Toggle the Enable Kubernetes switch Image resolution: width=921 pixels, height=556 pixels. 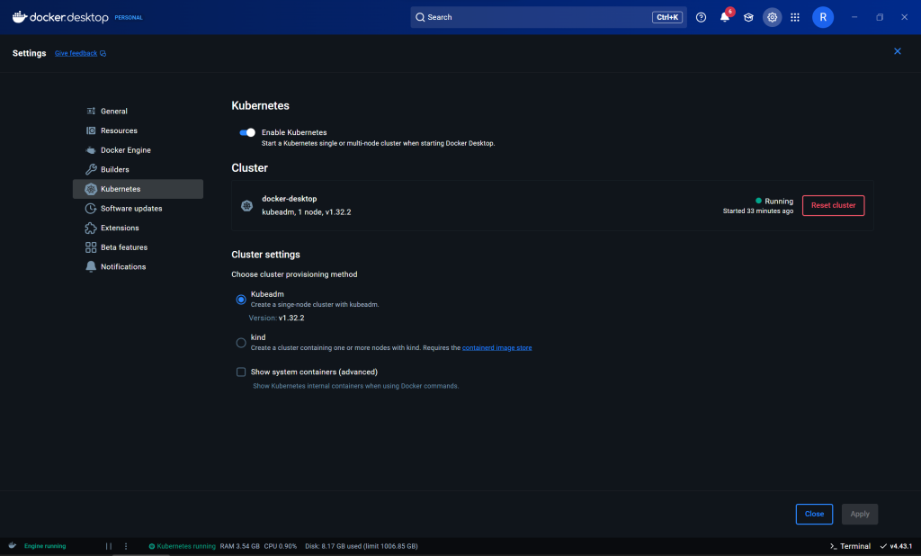pos(247,132)
